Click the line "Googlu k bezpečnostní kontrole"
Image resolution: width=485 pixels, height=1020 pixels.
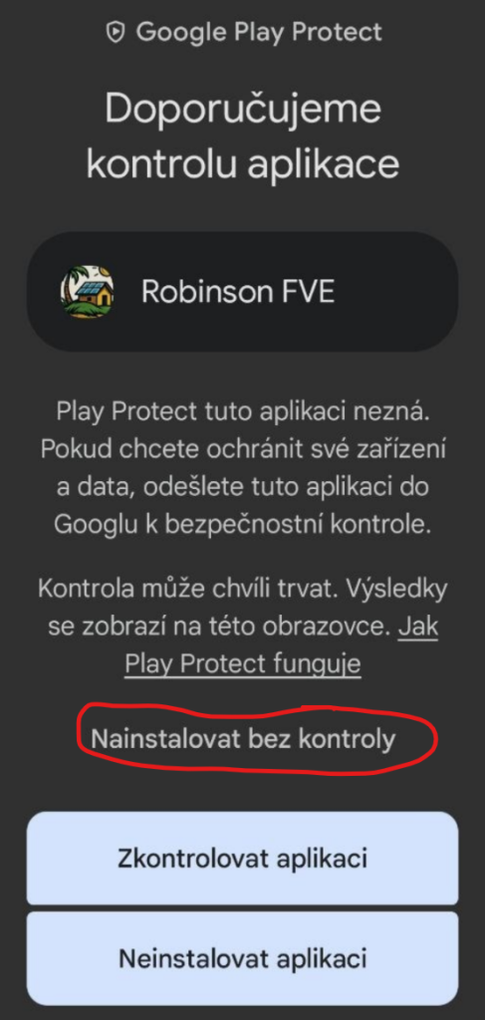[242, 524]
